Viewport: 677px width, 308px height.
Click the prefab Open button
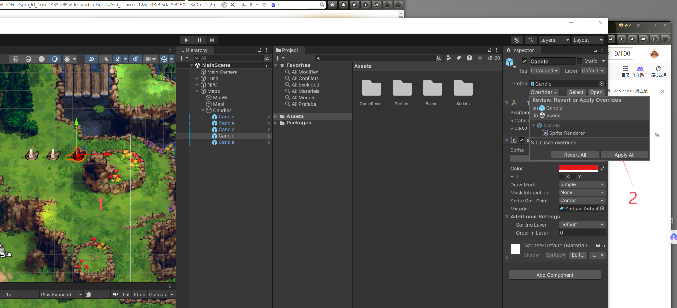(596, 92)
